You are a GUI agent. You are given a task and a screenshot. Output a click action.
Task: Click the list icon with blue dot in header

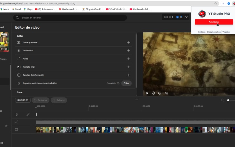(181, 17)
